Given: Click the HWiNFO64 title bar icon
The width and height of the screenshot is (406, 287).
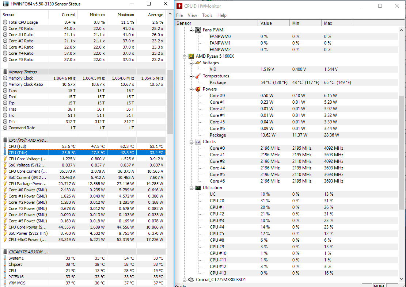Looking at the screenshot, I should coord(6,4).
